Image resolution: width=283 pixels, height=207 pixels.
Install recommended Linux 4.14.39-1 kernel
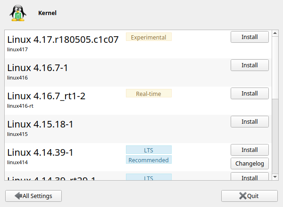(250, 150)
